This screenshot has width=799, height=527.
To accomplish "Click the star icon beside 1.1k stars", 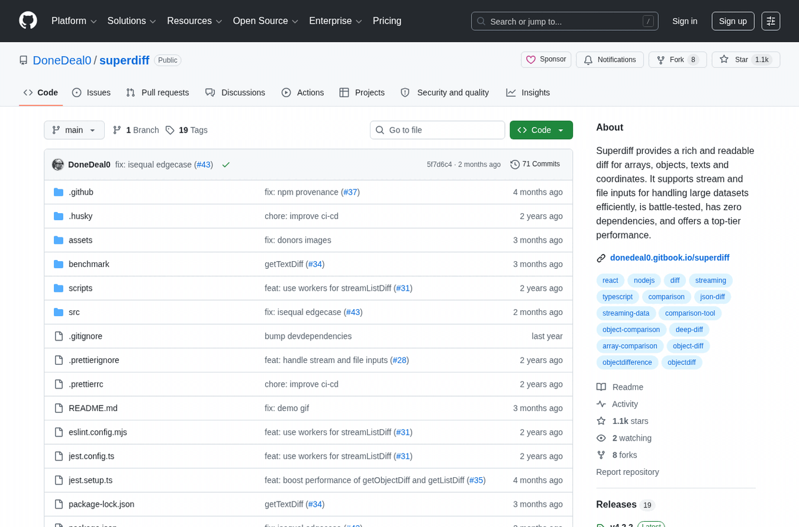I will pyautogui.click(x=601, y=421).
